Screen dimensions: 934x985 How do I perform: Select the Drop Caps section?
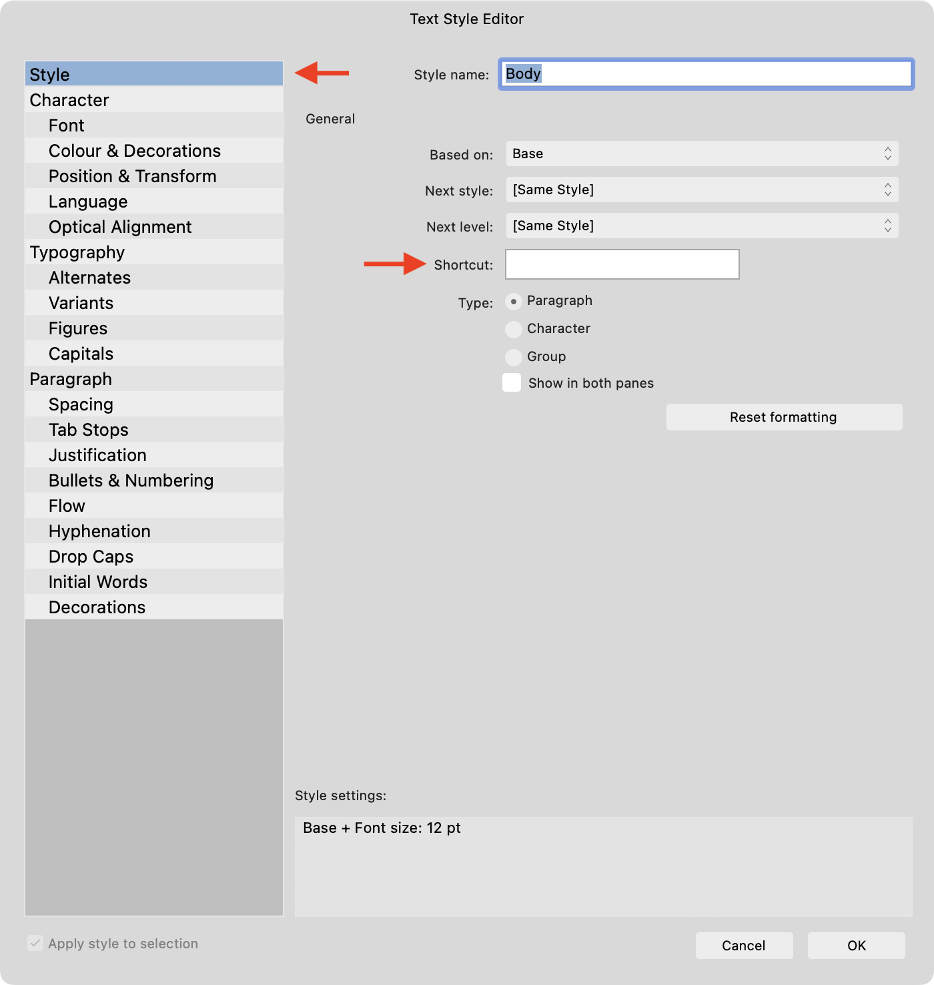(x=91, y=556)
